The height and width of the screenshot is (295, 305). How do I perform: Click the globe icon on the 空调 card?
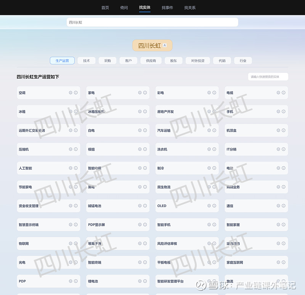71,93
